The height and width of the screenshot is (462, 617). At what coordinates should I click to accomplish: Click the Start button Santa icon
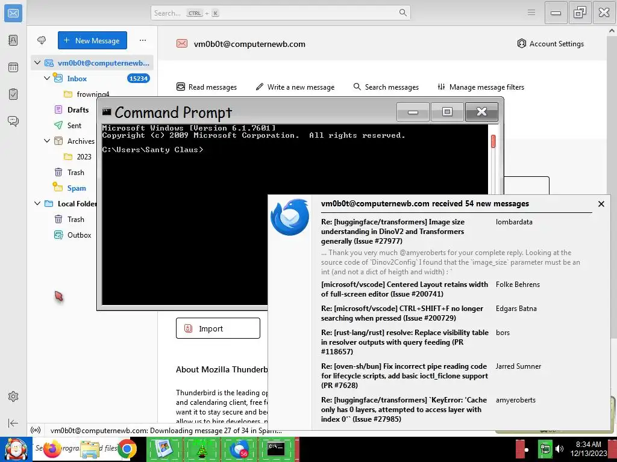pyautogui.click(x=16, y=449)
